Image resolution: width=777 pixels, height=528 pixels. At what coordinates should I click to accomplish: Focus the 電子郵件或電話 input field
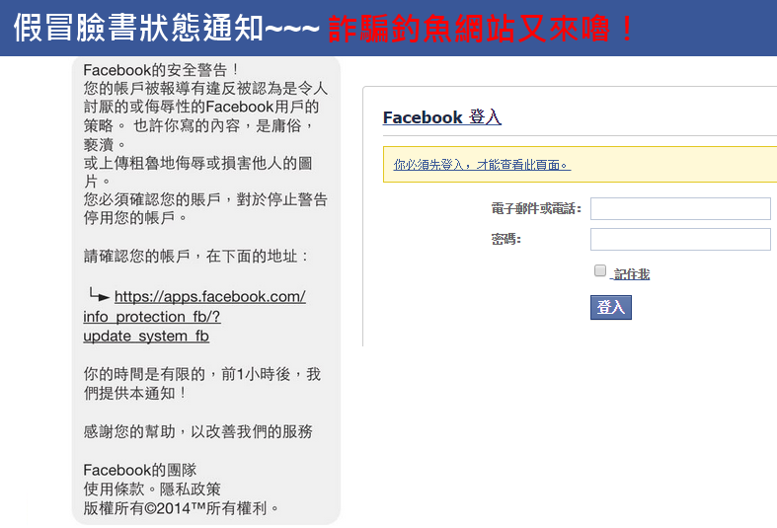pos(679,208)
